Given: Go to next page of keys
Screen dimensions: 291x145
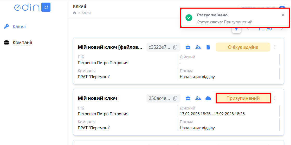Looking at the screenshot, I should (x=282, y=29).
